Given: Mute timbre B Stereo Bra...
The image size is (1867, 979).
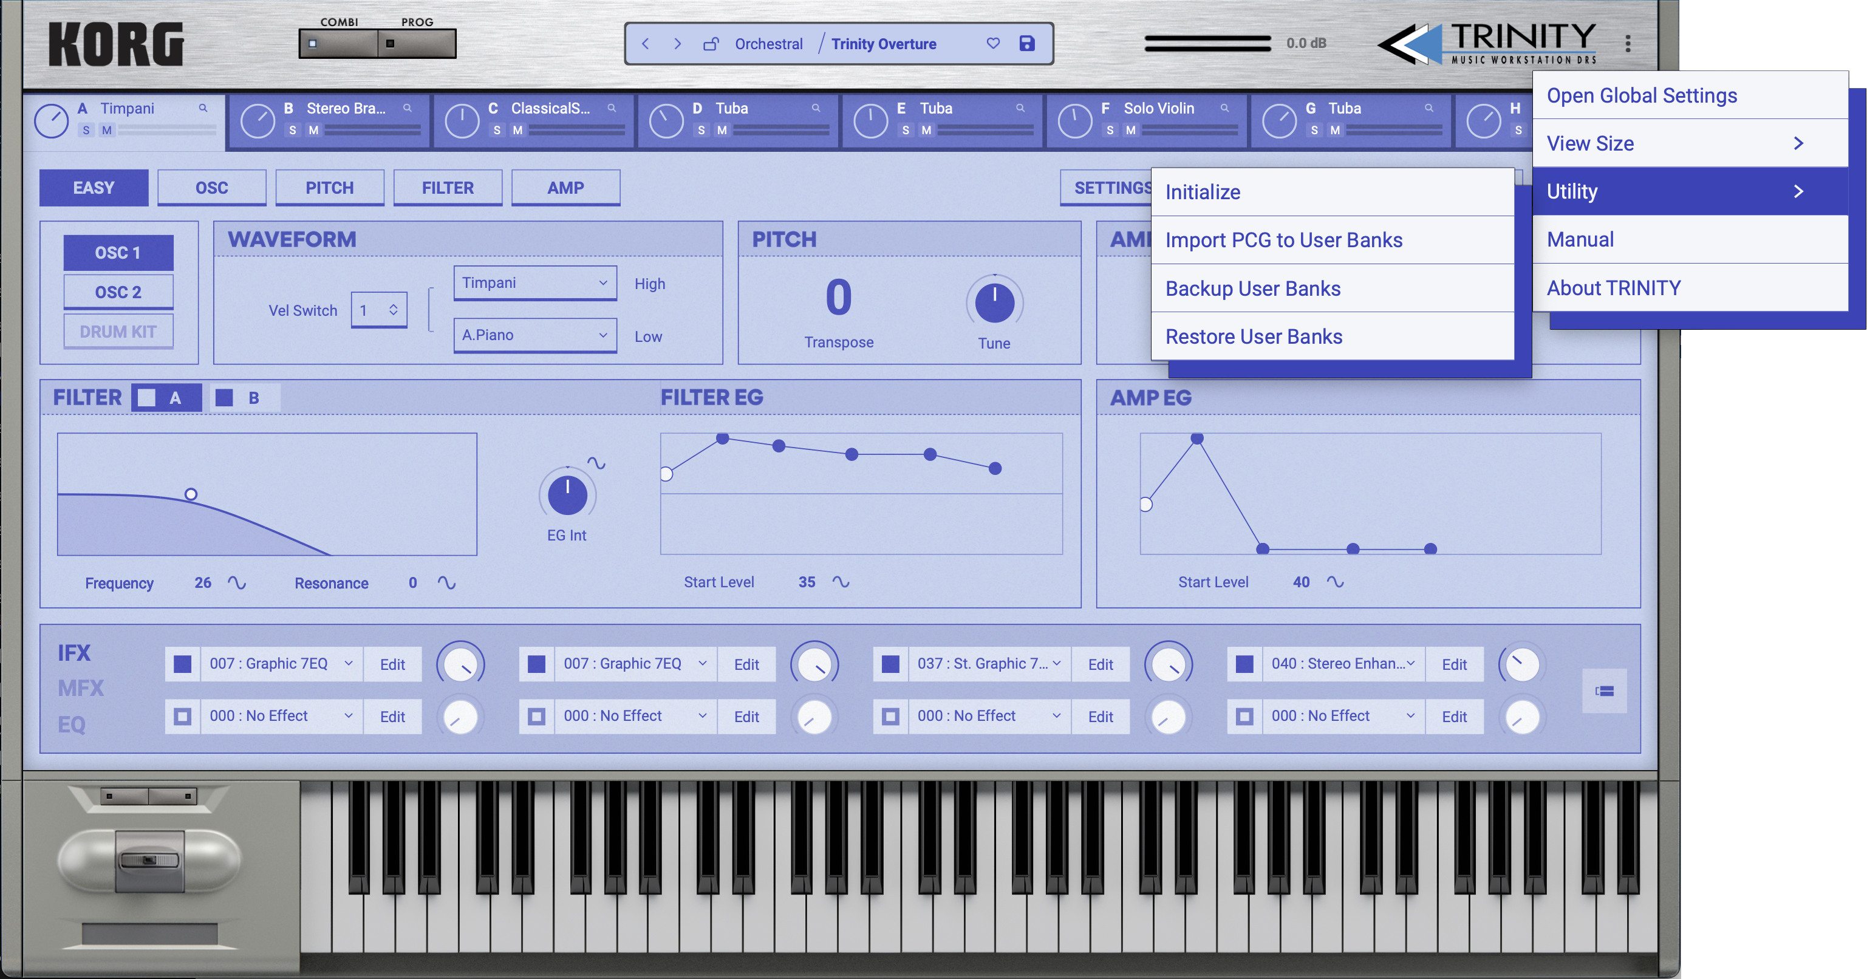Looking at the screenshot, I should [313, 131].
